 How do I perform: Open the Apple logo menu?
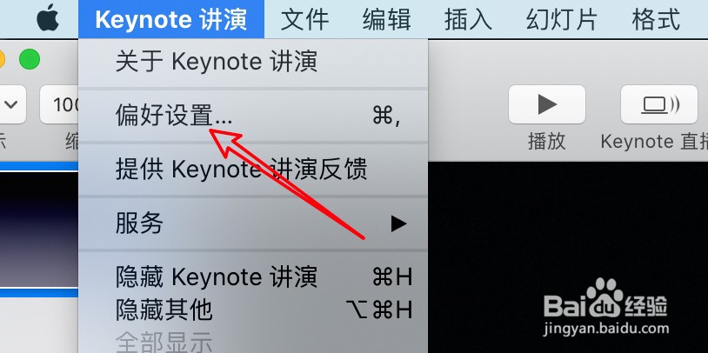(x=48, y=19)
